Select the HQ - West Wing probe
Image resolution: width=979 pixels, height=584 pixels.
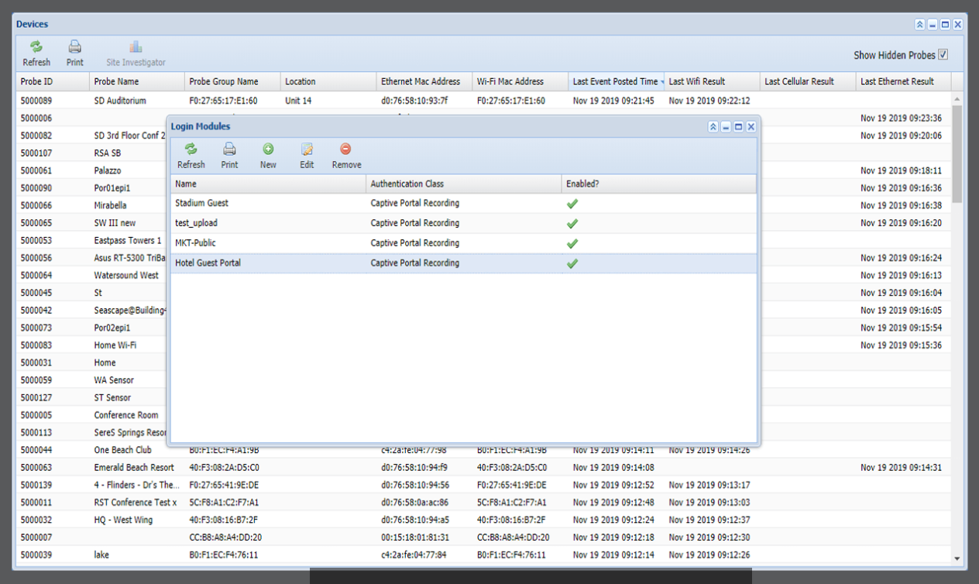click(x=483, y=520)
